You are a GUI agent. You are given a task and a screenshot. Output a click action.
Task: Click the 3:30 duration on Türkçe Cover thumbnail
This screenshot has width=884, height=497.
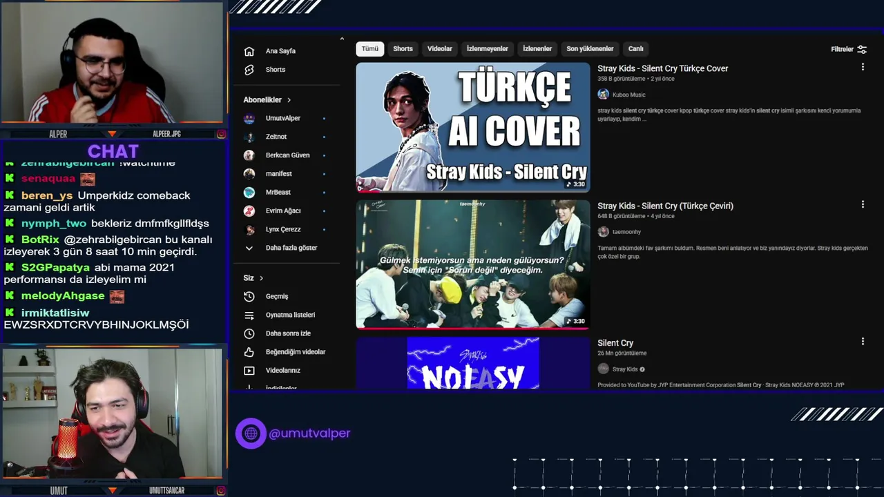577,184
